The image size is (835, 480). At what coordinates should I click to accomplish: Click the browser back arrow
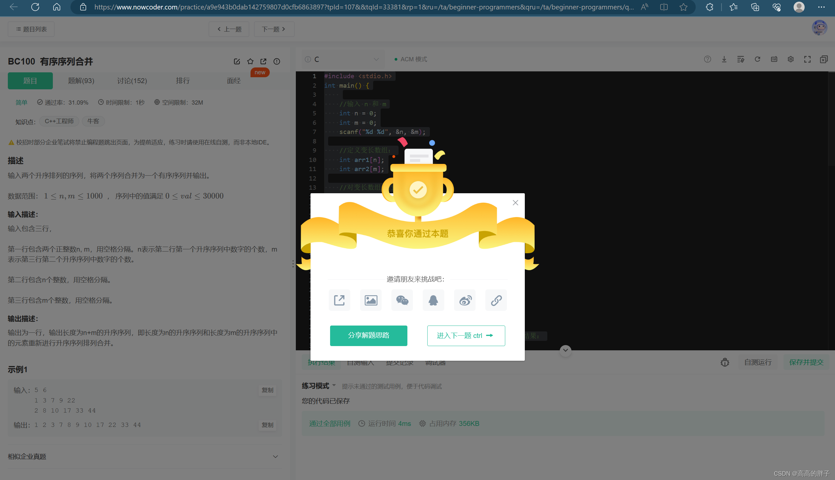click(13, 7)
